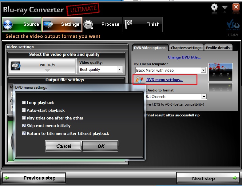
Task: Confirm DVD menu settings with OK
Action: (100, 146)
